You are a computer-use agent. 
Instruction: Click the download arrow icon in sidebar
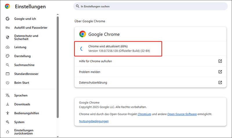click(x=8, y=104)
